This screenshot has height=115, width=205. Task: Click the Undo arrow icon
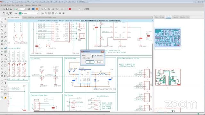pyautogui.click(x=61, y=9)
